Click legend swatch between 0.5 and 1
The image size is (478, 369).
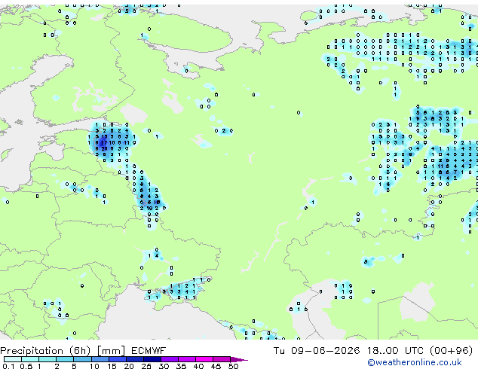click(x=30, y=359)
